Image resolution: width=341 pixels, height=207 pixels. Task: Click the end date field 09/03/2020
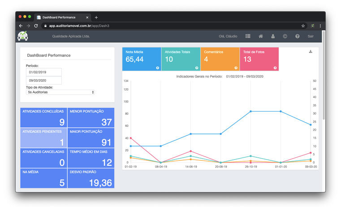[43, 81]
